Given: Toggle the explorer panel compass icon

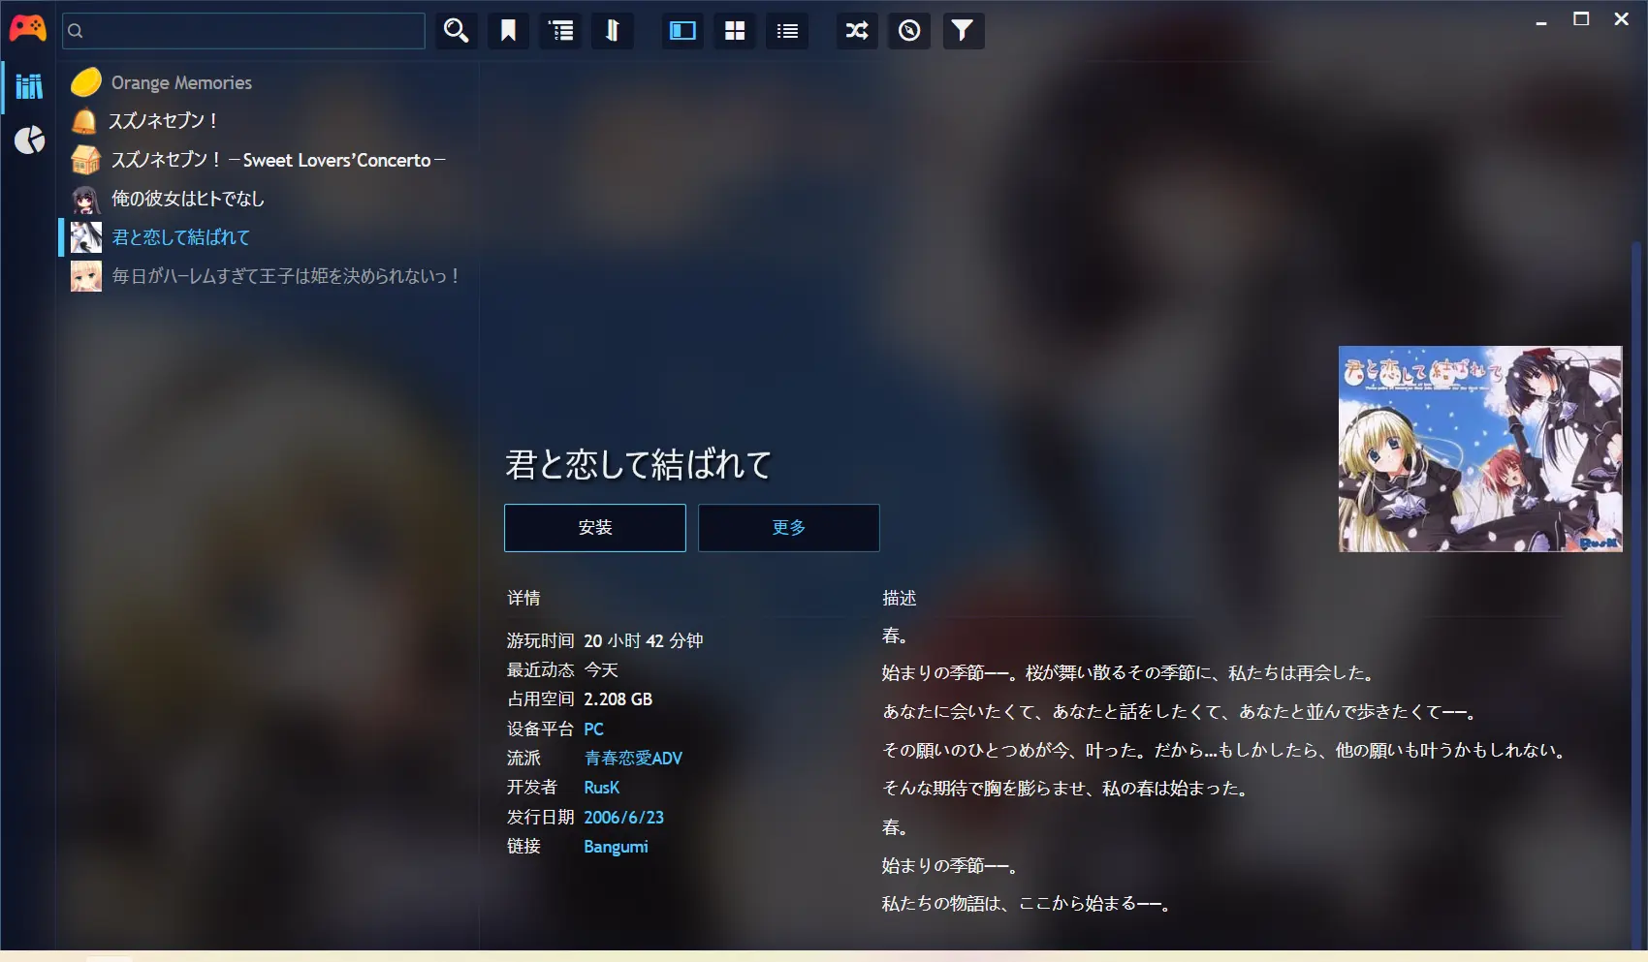Looking at the screenshot, I should pos(909,31).
